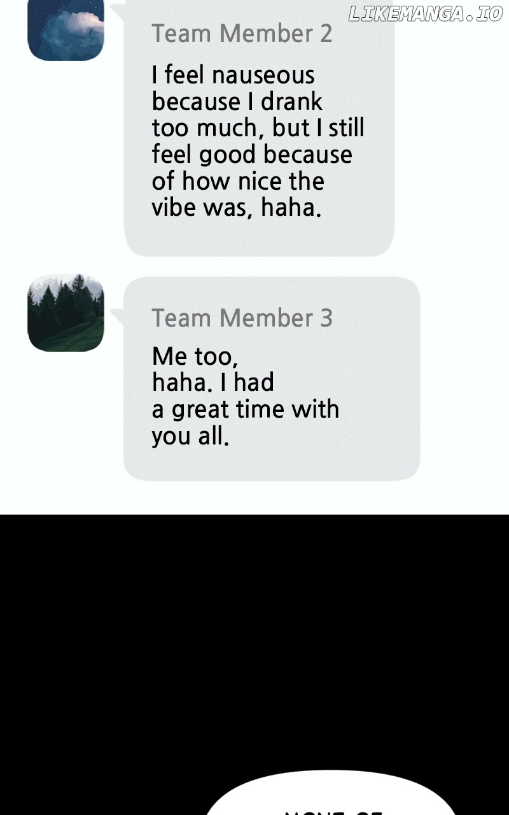This screenshot has width=509, height=815.
Task: Click the "too much, but I still" line
Action: 258,128
